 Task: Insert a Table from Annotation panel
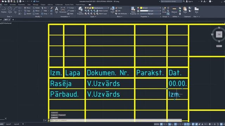tap(70, 14)
